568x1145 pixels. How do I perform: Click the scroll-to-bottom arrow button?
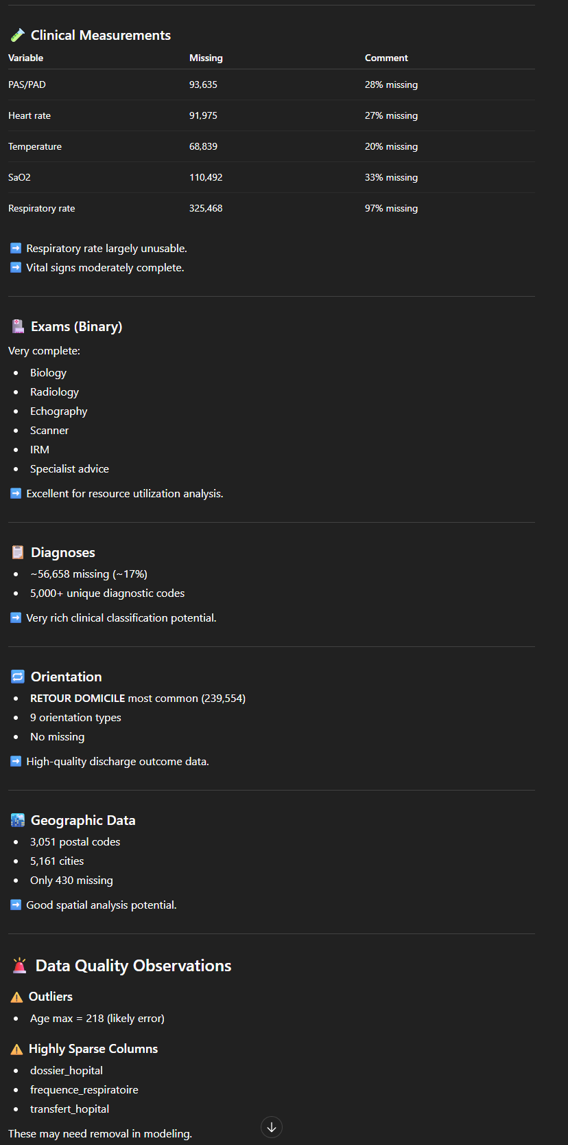click(x=272, y=1127)
